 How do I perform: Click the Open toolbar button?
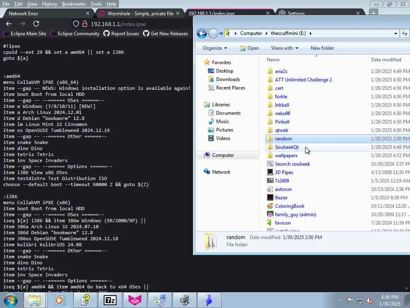[249, 48]
